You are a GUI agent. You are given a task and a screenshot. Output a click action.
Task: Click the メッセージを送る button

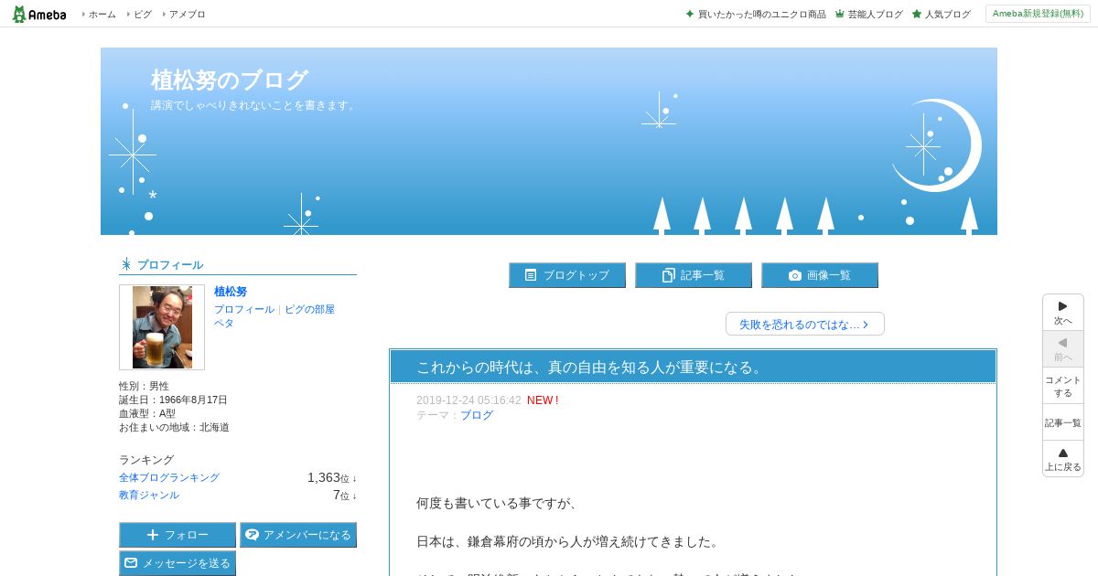point(178,563)
